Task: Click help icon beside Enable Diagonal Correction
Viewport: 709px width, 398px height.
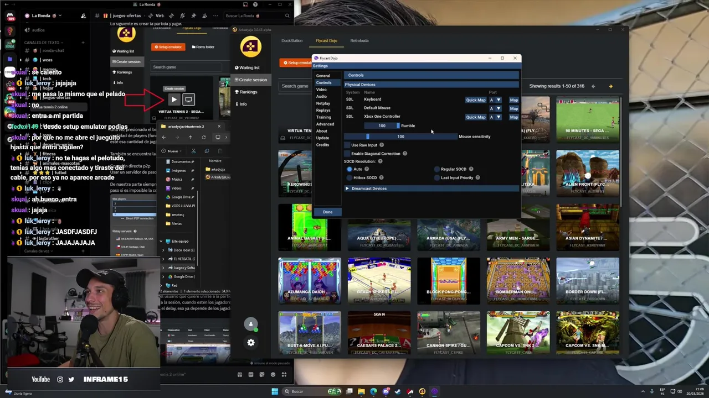Action: (405, 154)
